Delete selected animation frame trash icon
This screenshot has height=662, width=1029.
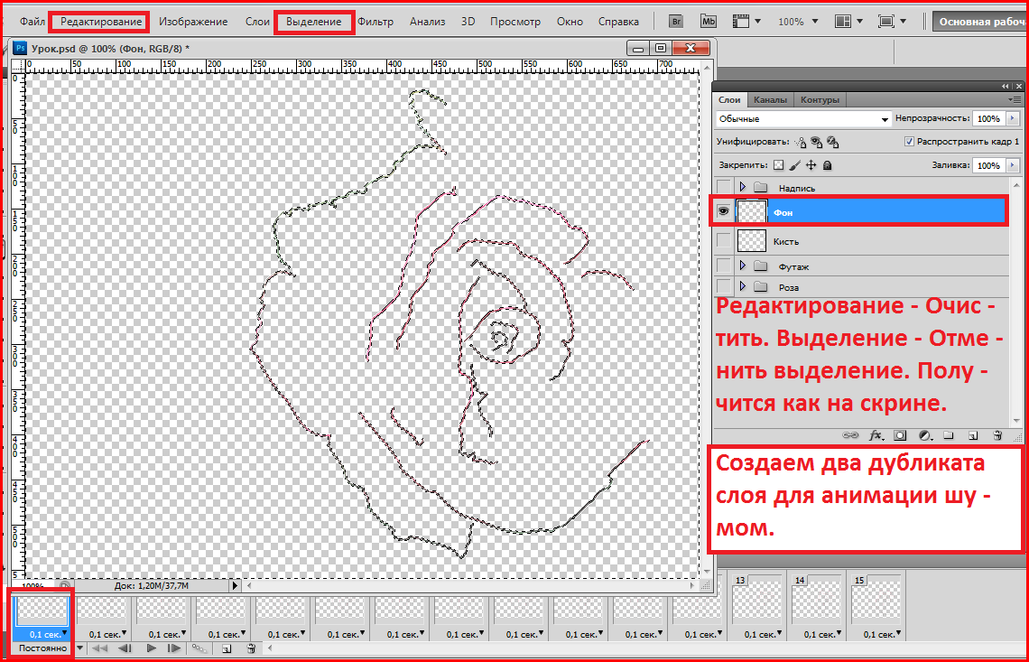[x=251, y=648]
